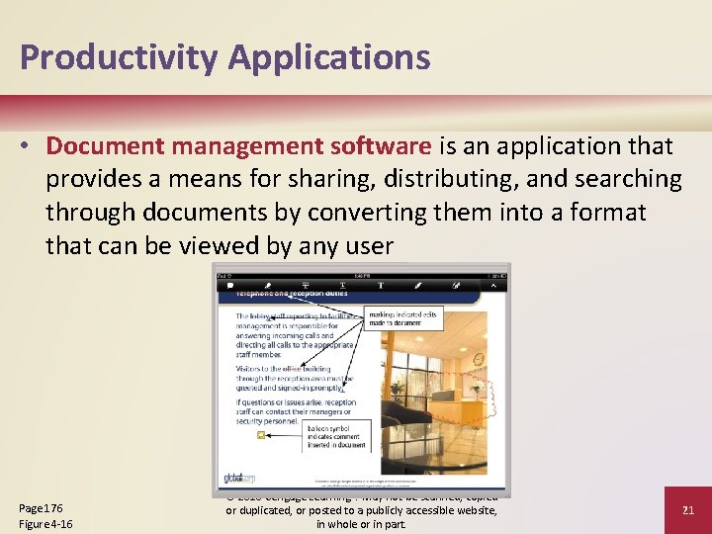712x534 pixels.
Task: Click the 'Figure 4-16' reference text
Action: coord(45,524)
